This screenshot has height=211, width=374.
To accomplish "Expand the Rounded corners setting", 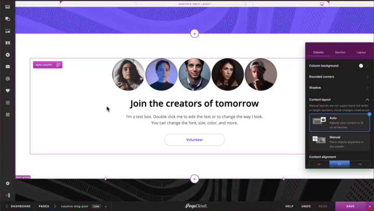I will 339,76.
